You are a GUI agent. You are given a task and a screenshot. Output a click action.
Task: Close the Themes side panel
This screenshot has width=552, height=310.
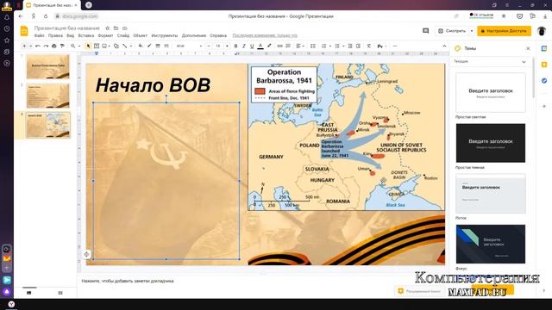528,48
